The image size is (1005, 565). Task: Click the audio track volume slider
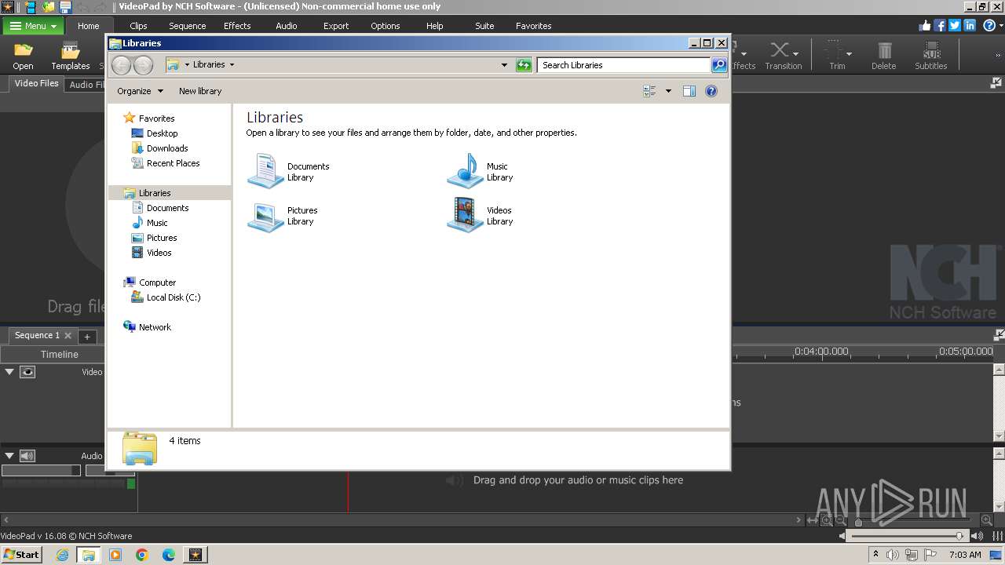click(x=41, y=471)
